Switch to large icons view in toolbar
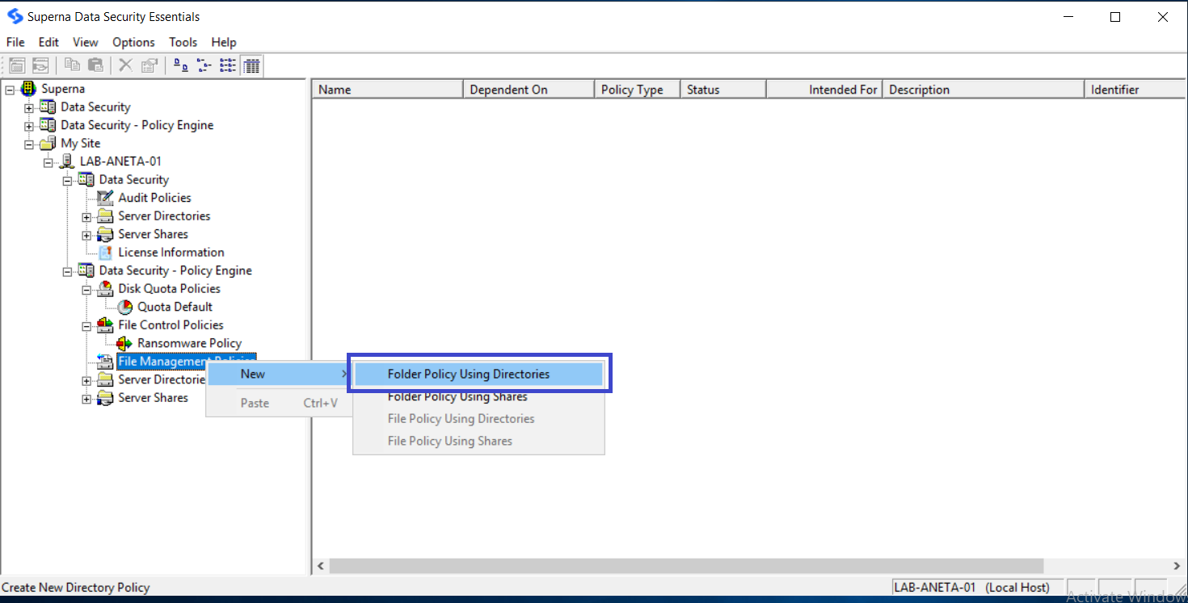Viewport: 1188px width, 603px height. point(181,66)
